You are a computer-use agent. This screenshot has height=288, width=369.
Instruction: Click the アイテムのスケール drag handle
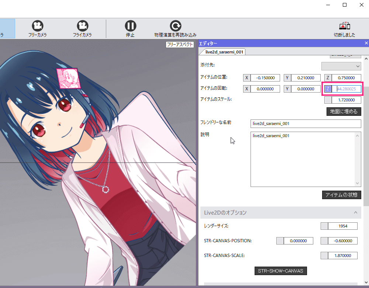pyautogui.click(x=328, y=100)
